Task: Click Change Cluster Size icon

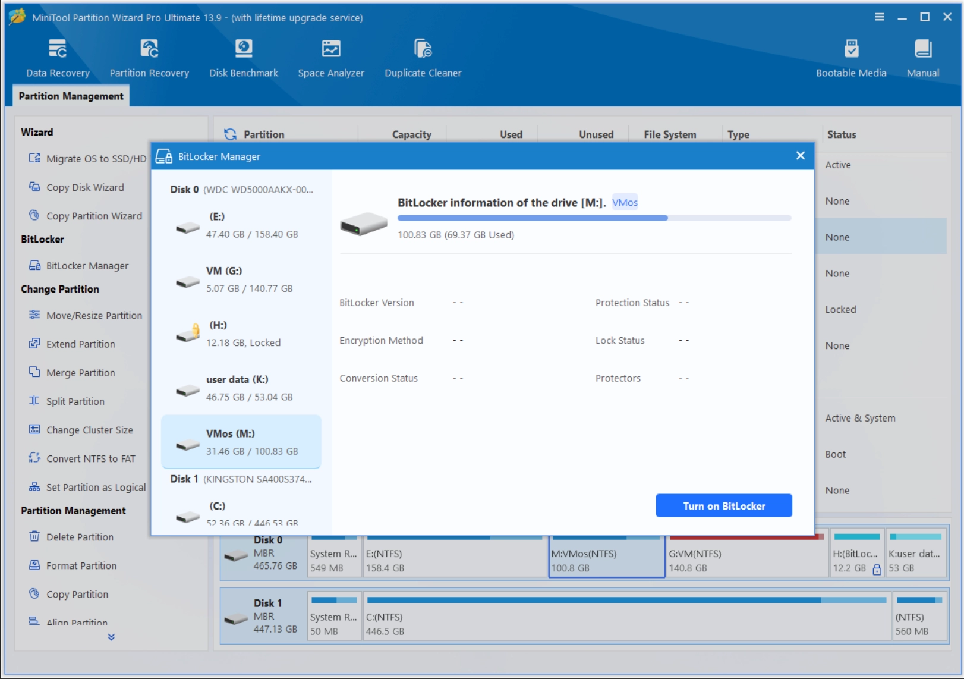Action: (x=34, y=429)
